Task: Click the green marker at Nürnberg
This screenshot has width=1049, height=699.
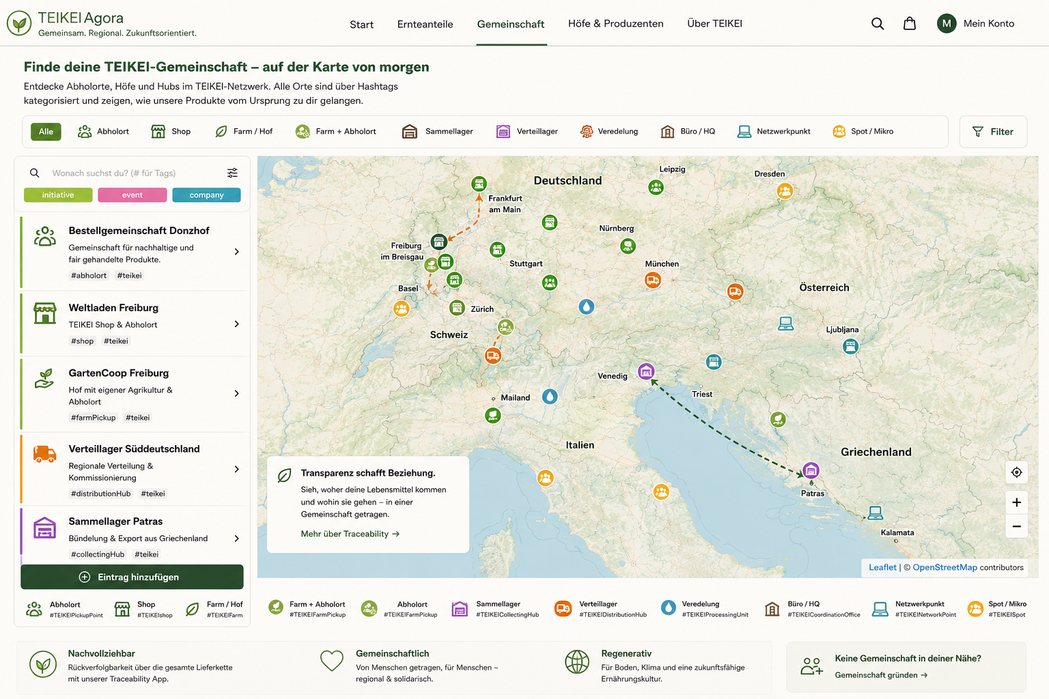Action: [628, 246]
